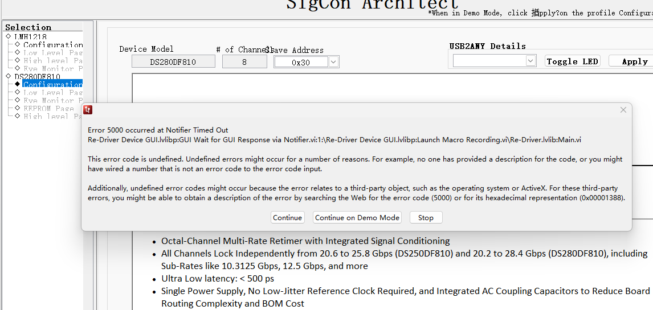Click filled diamond beside selected Configuration
The width and height of the screenshot is (653, 310).
(x=18, y=84)
